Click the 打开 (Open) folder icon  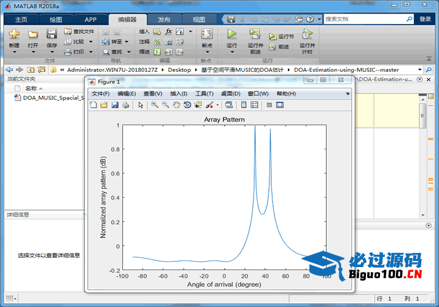click(33, 34)
